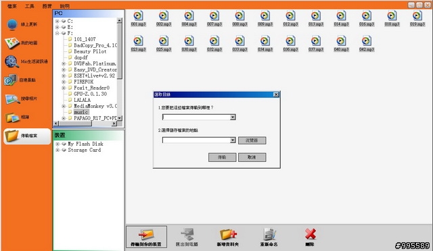Open the custom POI parking icon
The image size is (433, 251).
tap(11, 80)
